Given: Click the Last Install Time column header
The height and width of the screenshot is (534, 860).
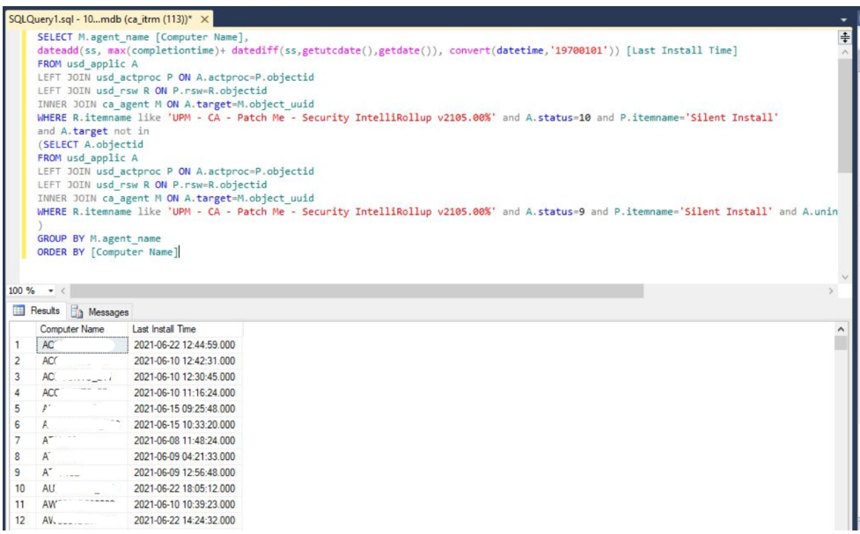Looking at the screenshot, I should (x=164, y=329).
